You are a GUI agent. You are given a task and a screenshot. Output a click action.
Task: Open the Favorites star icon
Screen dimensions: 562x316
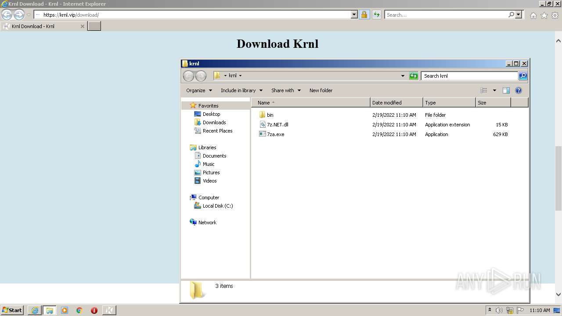(544, 15)
